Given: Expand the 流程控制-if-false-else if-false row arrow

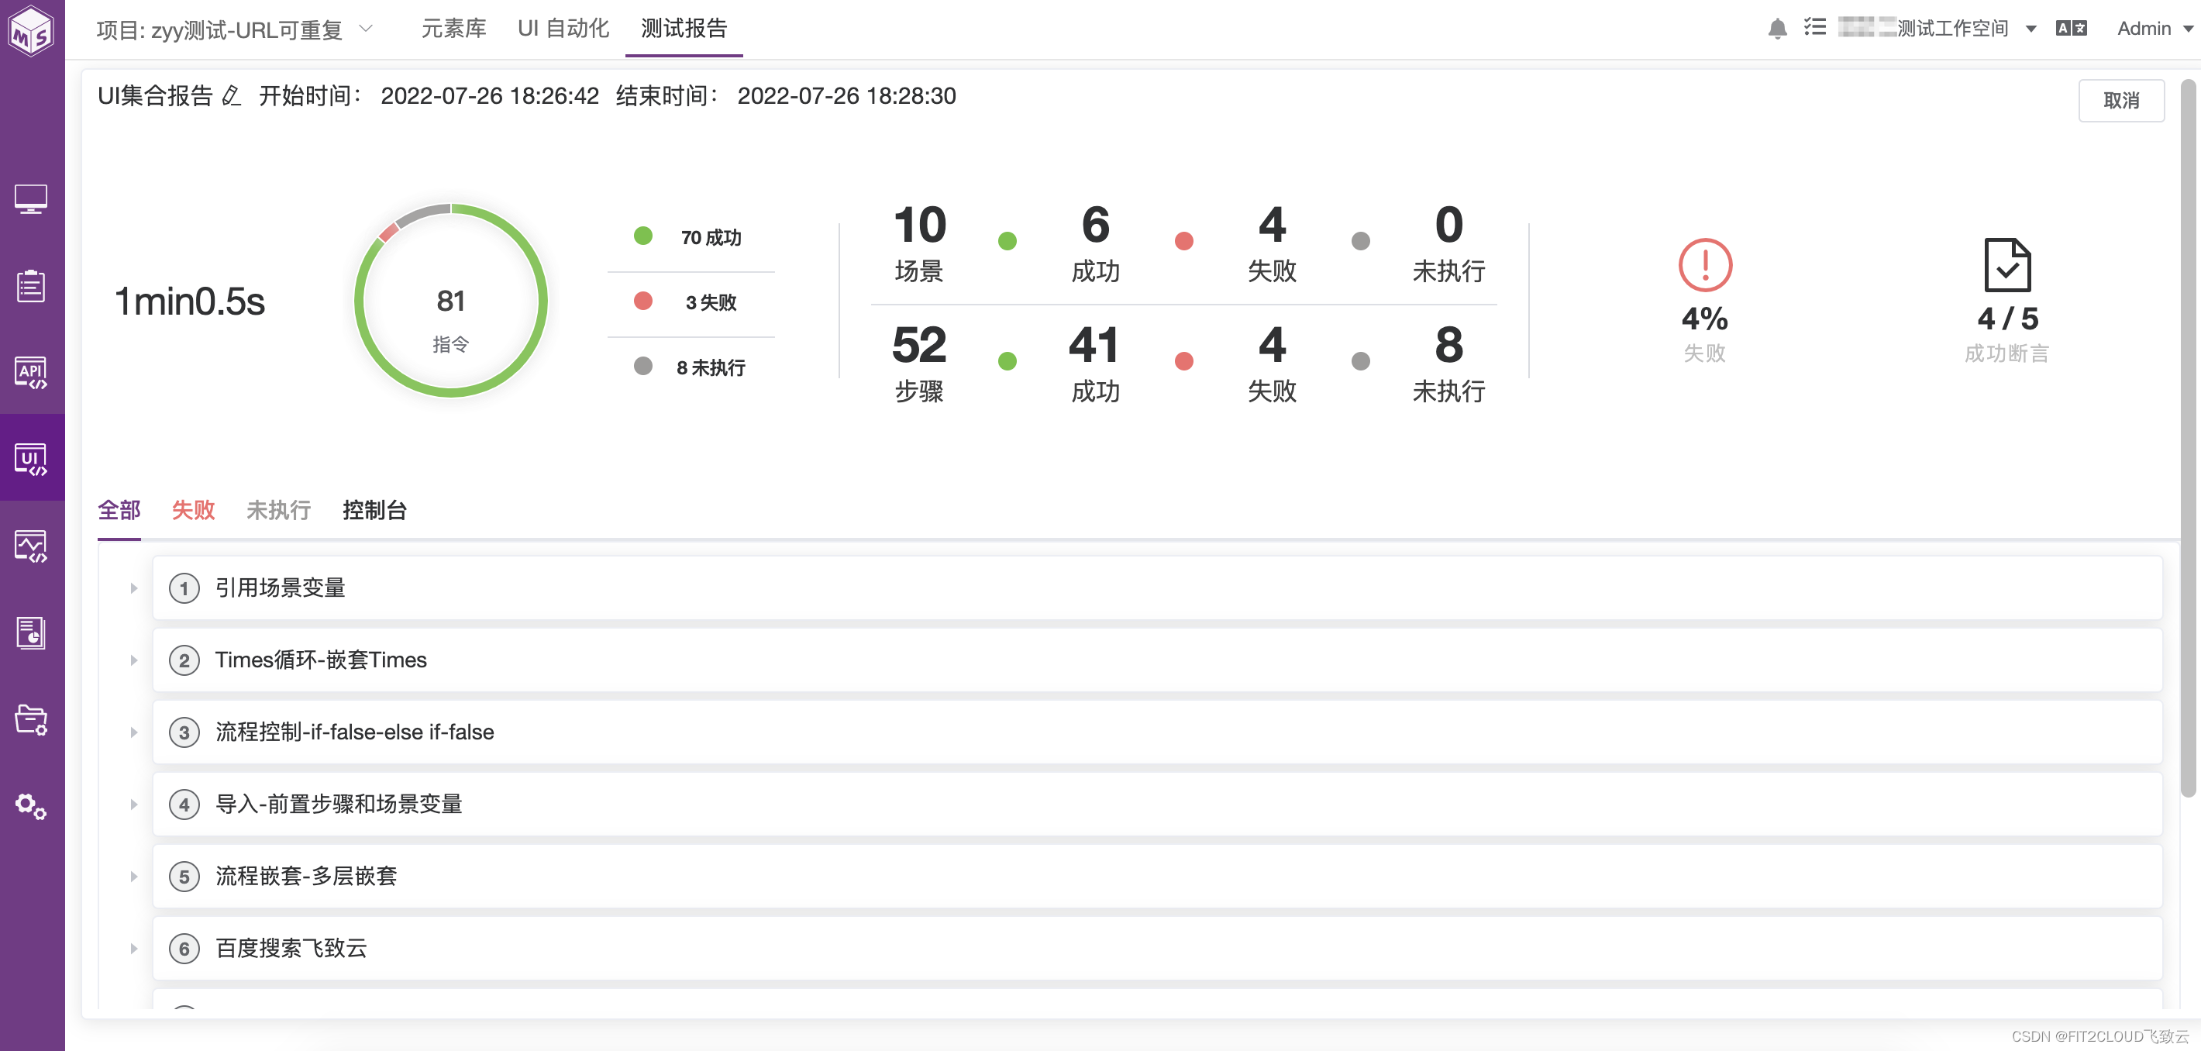Looking at the screenshot, I should (x=134, y=732).
